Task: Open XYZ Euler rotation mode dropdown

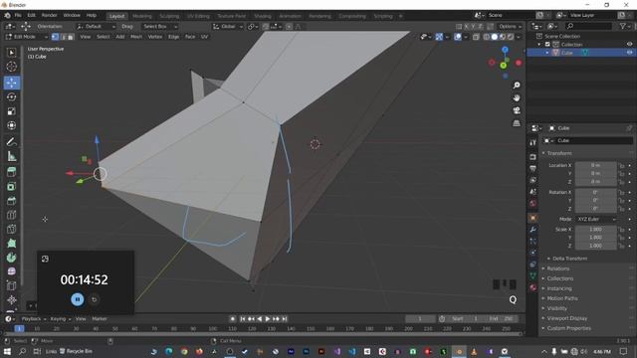Action: [x=595, y=219]
